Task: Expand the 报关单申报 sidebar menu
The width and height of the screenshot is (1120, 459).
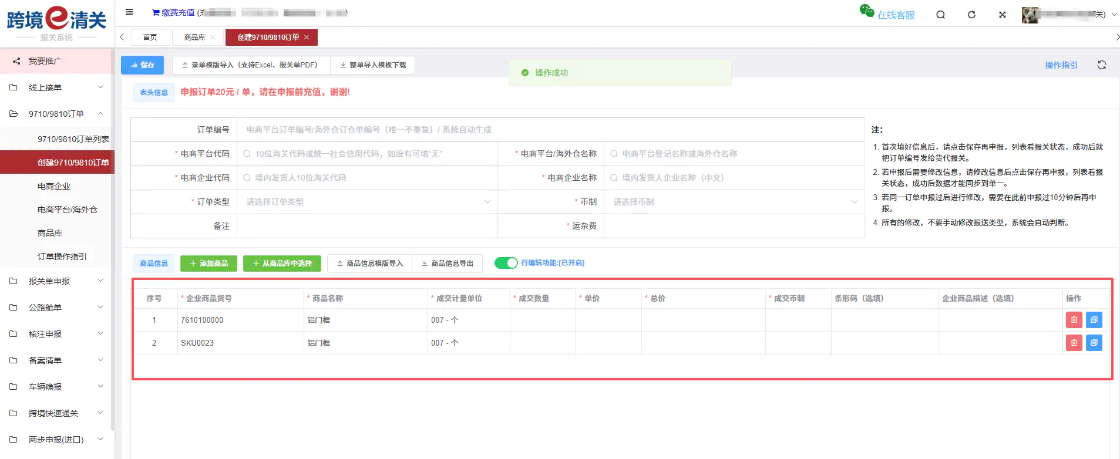Action: tap(56, 281)
